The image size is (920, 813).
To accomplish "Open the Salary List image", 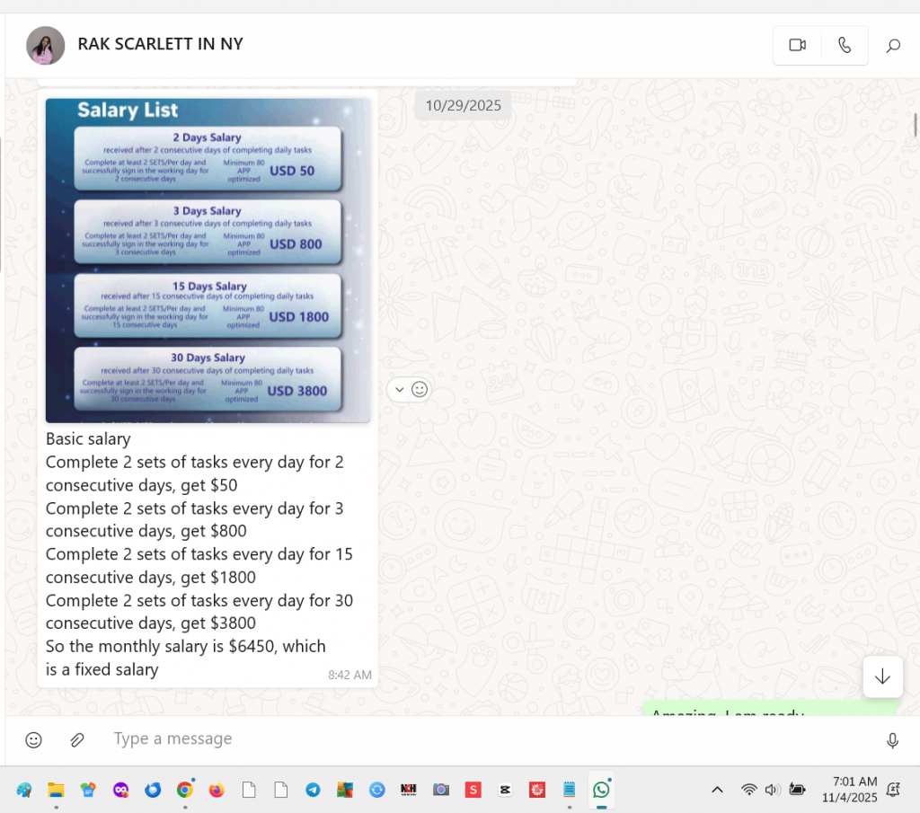I will 208,260.
